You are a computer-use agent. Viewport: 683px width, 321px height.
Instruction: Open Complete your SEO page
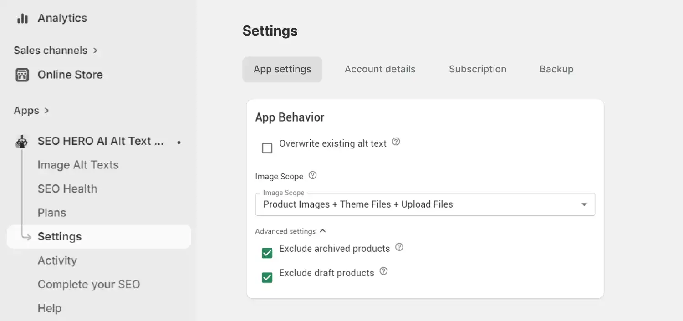pos(89,285)
